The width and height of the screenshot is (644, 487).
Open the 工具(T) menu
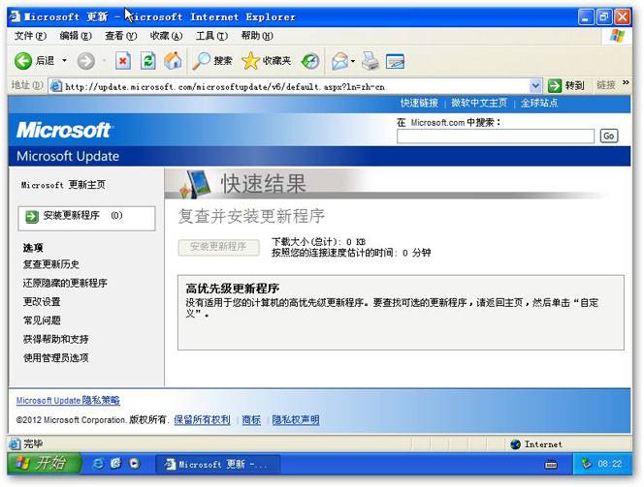(x=211, y=36)
